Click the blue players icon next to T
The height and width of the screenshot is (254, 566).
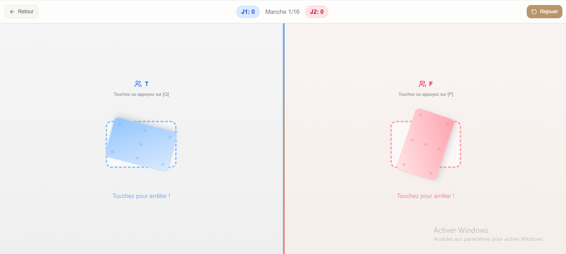pos(138,84)
